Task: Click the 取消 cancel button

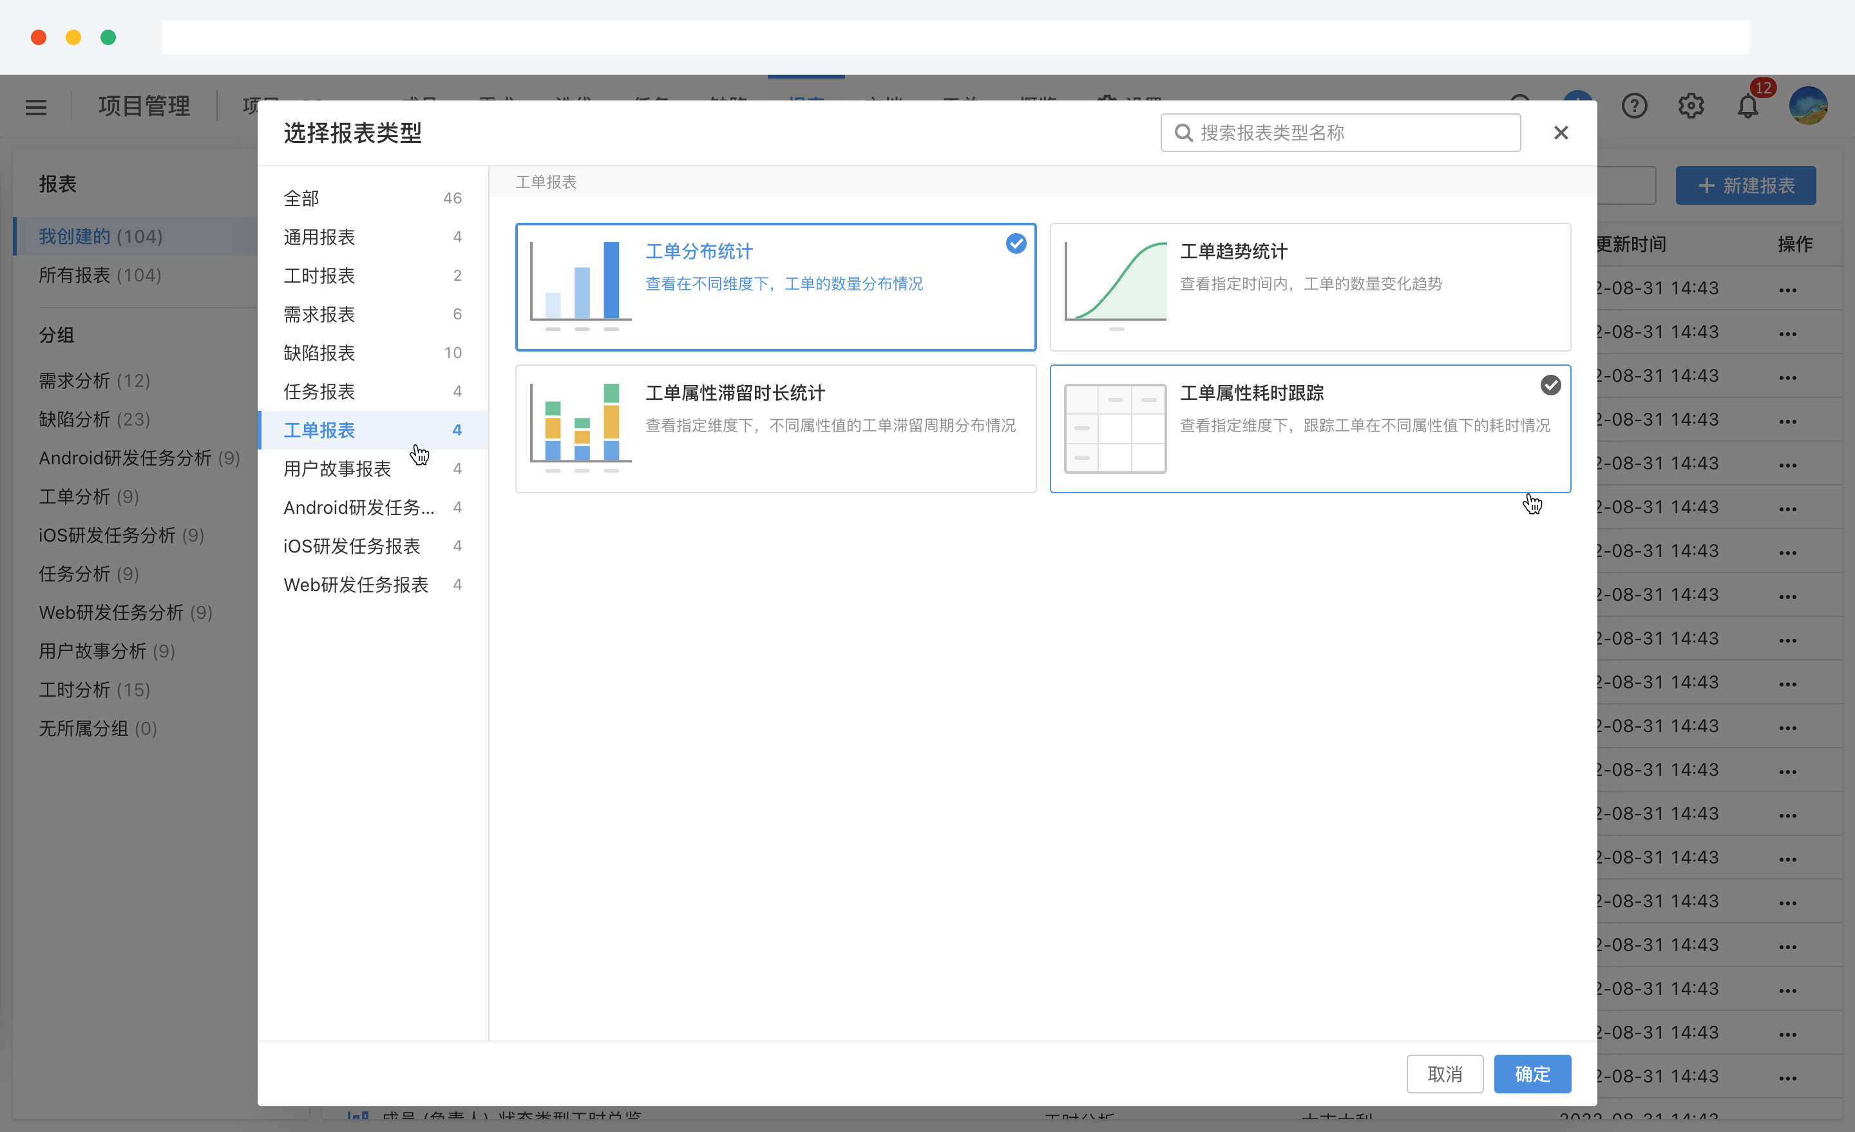Action: tap(1444, 1073)
